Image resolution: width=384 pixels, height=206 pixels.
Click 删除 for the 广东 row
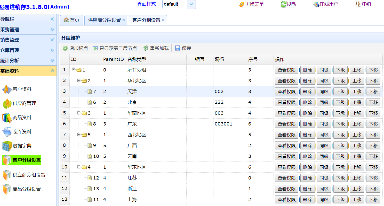tap(307, 124)
